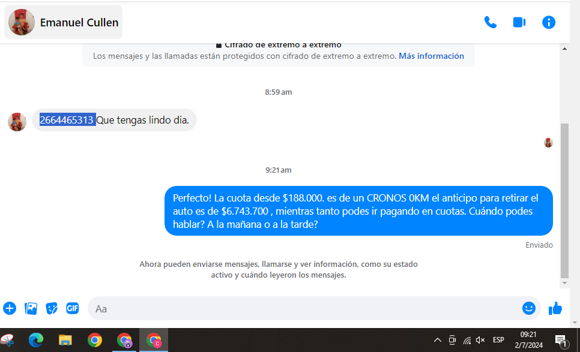Open more actions plus icon
This screenshot has height=352, width=580.
10,308
